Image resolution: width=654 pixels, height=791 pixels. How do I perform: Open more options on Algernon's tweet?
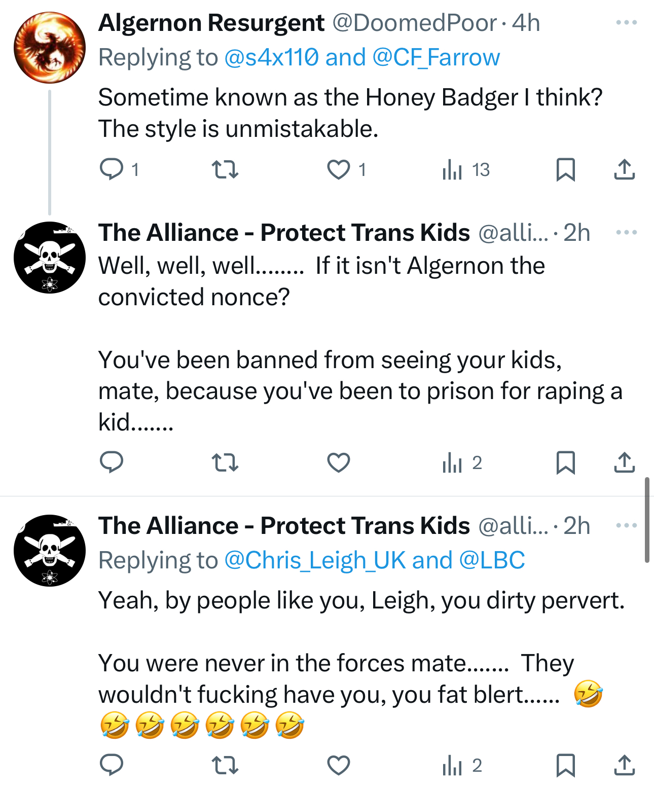pyautogui.click(x=626, y=23)
